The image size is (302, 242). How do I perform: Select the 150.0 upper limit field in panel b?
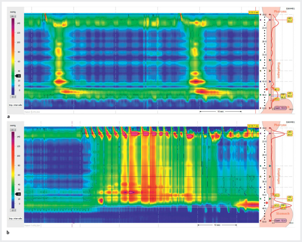point(13,130)
